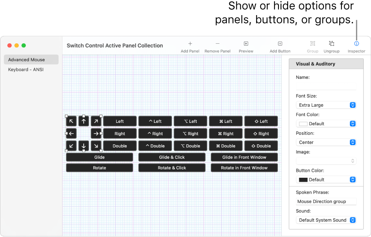
Task: Click the Spoken Phrase field
Action: pos(326,201)
